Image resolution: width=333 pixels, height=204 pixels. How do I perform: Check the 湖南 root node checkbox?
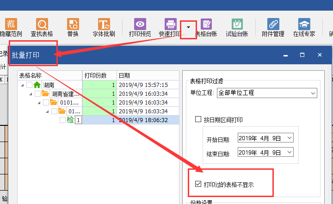29,85
